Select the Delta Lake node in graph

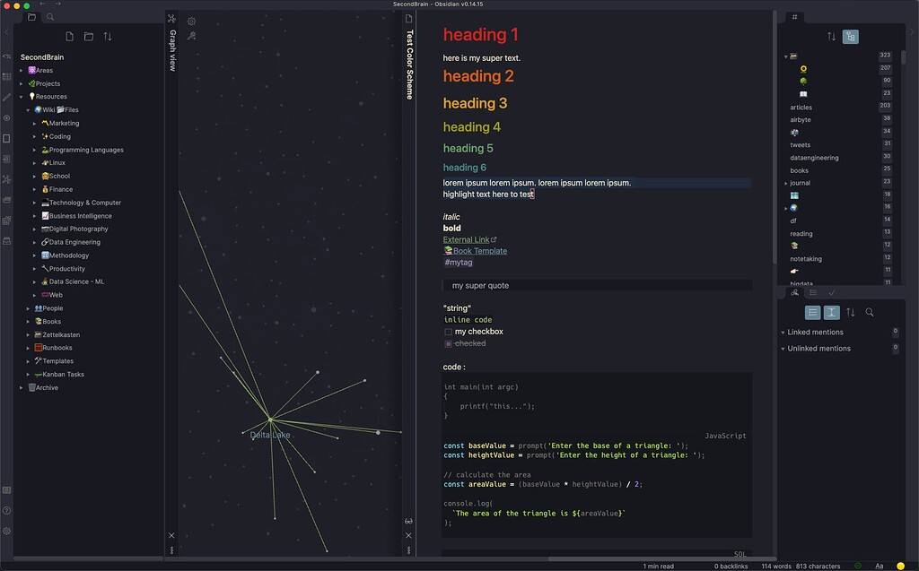pyautogui.click(x=270, y=420)
